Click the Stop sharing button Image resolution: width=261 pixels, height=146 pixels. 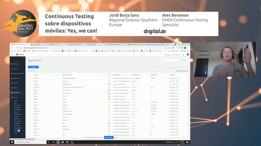tap(109, 137)
